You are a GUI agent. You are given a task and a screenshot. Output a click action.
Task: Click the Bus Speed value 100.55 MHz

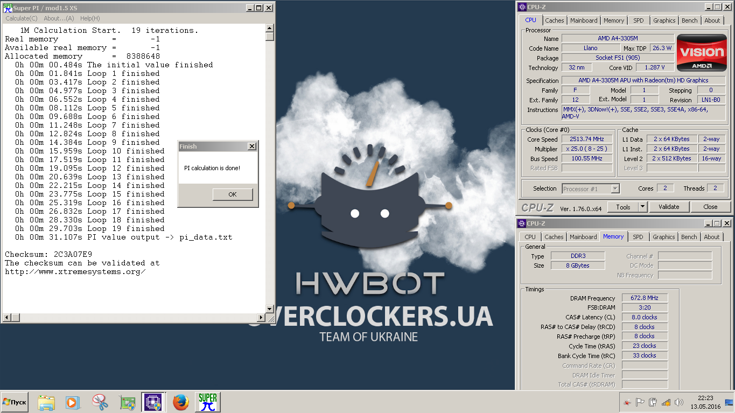(587, 159)
